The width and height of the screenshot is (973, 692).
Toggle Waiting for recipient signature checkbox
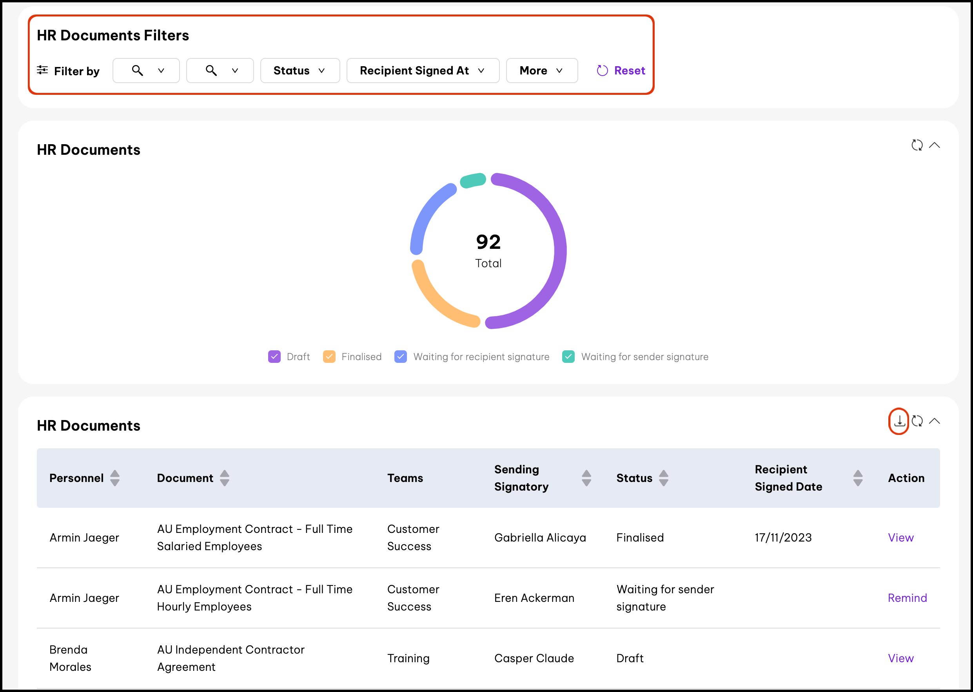click(x=401, y=357)
